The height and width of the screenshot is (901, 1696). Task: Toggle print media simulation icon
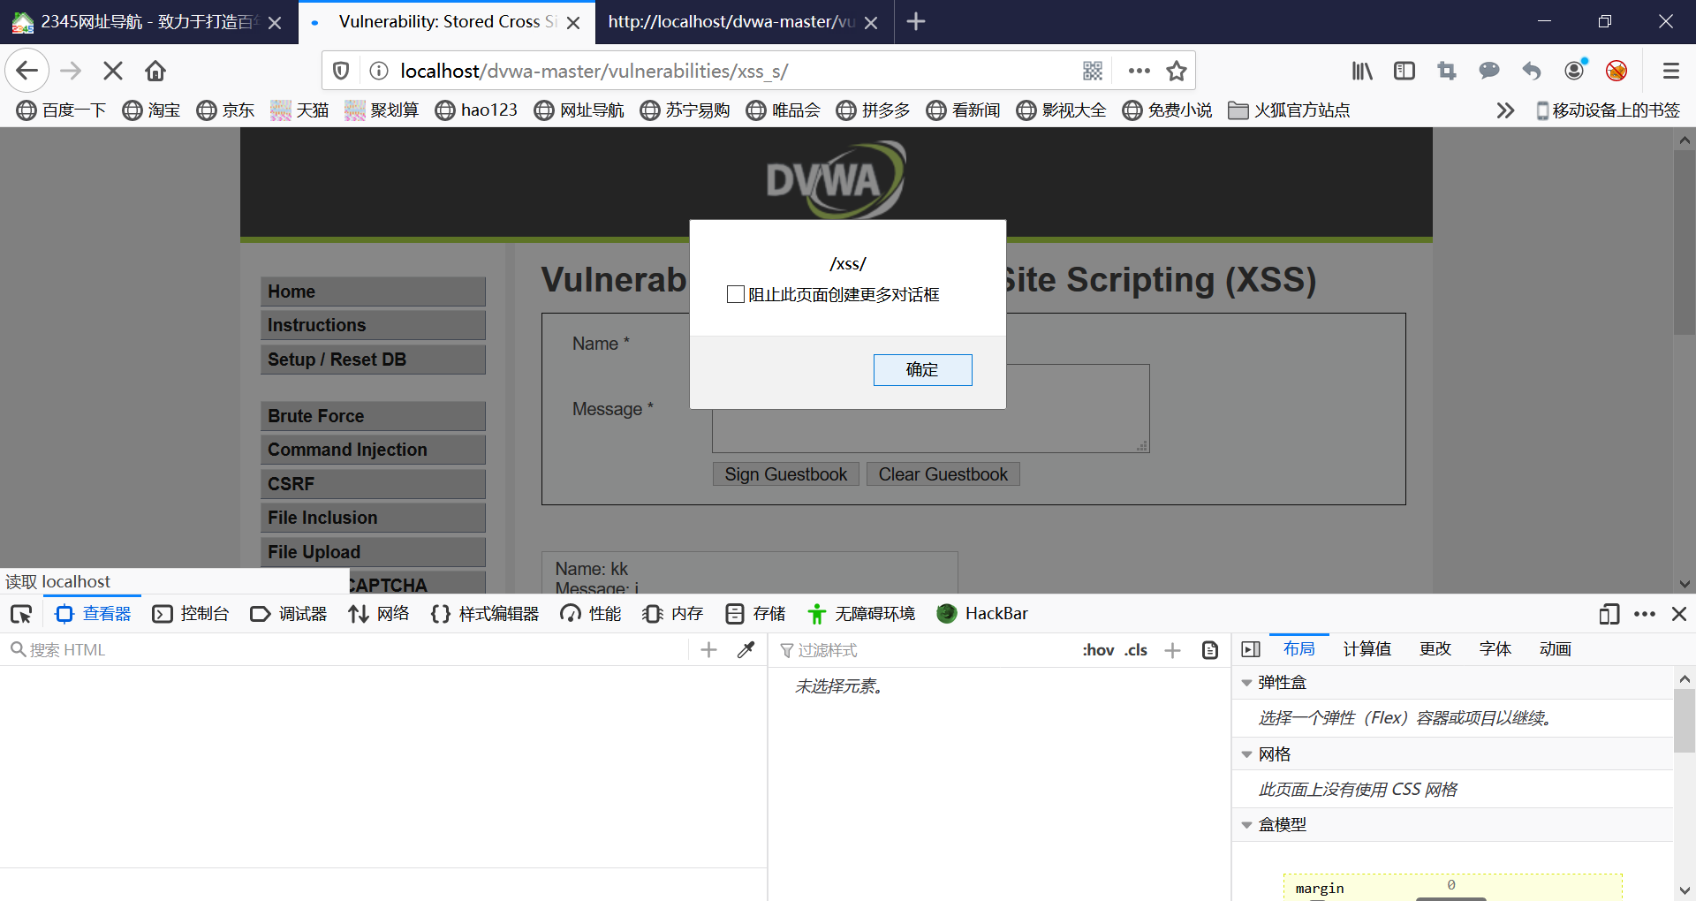[1210, 650]
